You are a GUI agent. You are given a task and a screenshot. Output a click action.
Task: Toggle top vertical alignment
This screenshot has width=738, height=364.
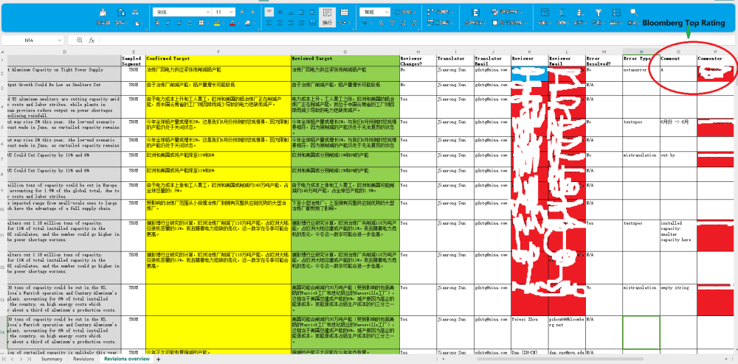pos(269,13)
